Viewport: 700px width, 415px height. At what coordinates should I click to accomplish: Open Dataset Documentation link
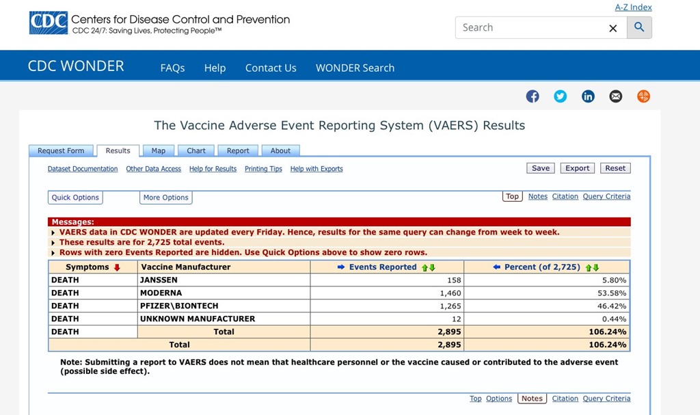point(83,169)
